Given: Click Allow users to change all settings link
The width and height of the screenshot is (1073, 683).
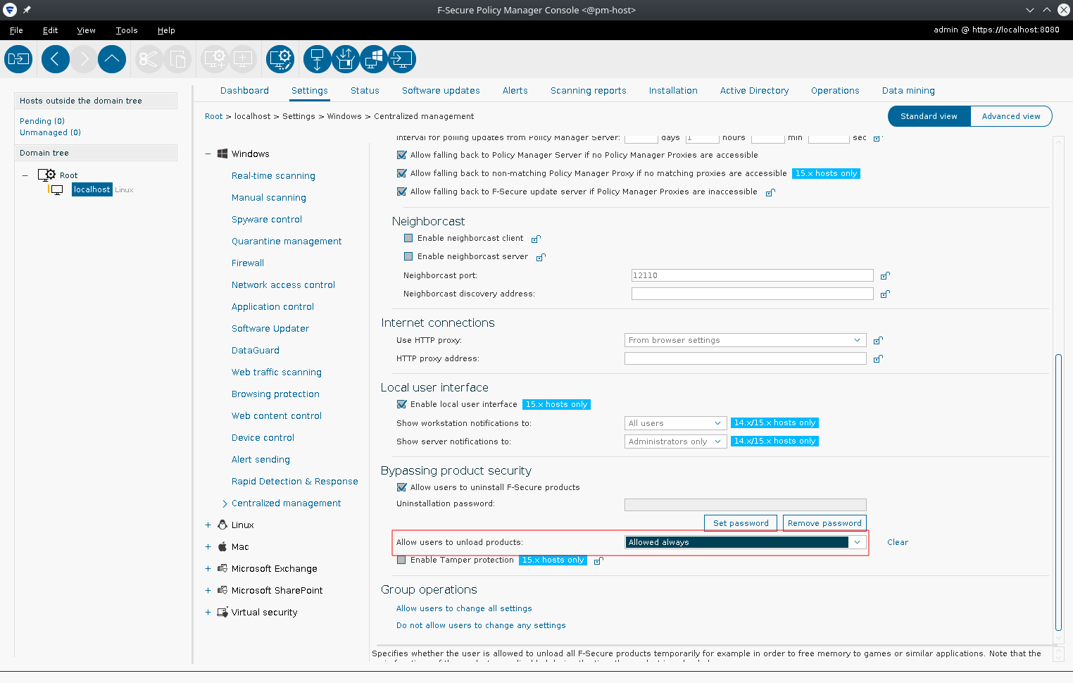Looking at the screenshot, I should coord(464,608).
